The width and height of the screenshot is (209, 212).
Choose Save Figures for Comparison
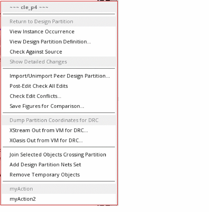point(47,106)
